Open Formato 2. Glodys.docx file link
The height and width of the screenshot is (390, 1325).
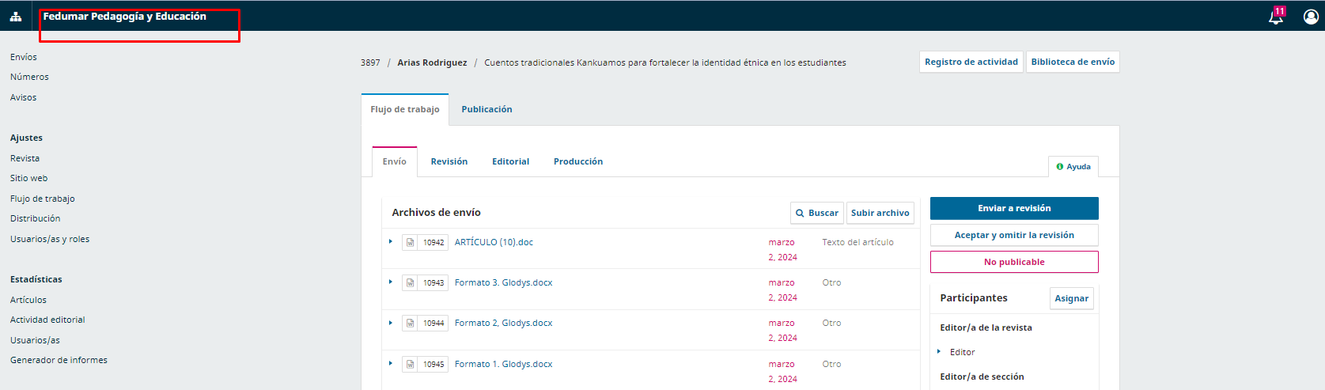[x=503, y=324]
